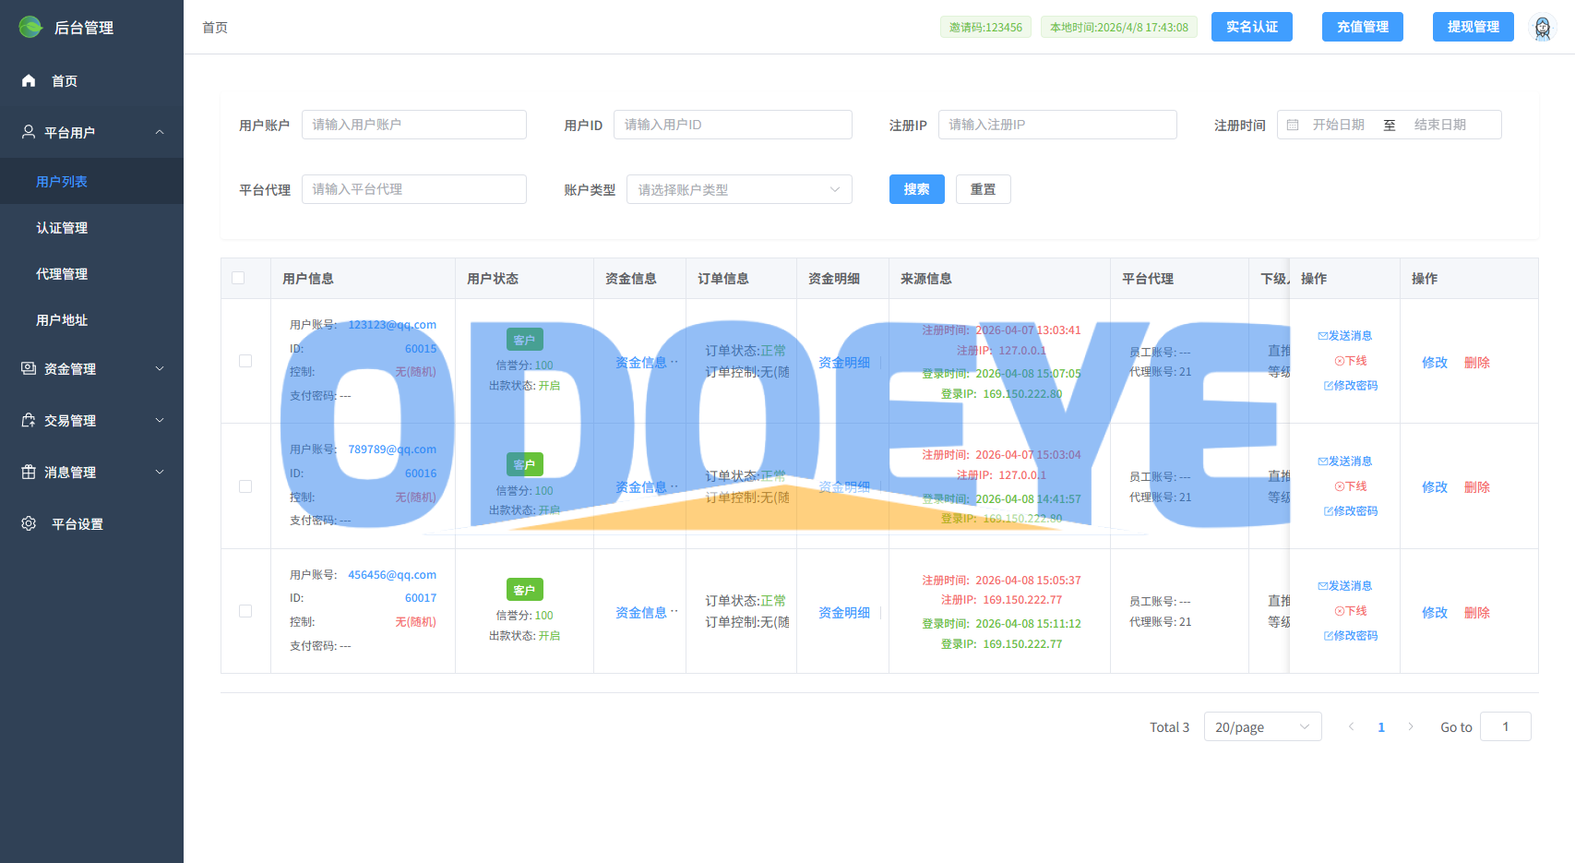Select page 1 in pagination
This screenshot has height=863, width=1575.
pos(1381,726)
